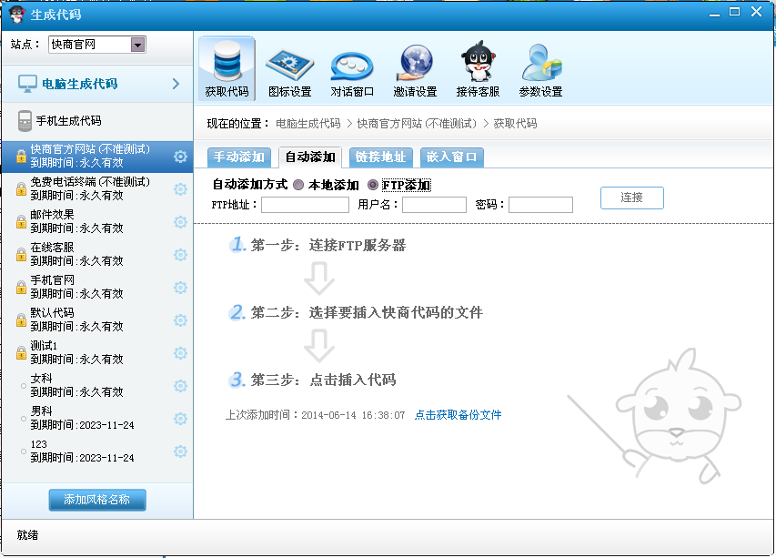
Task: Click the gear icon next to 默认代码
Action: point(180,320)
